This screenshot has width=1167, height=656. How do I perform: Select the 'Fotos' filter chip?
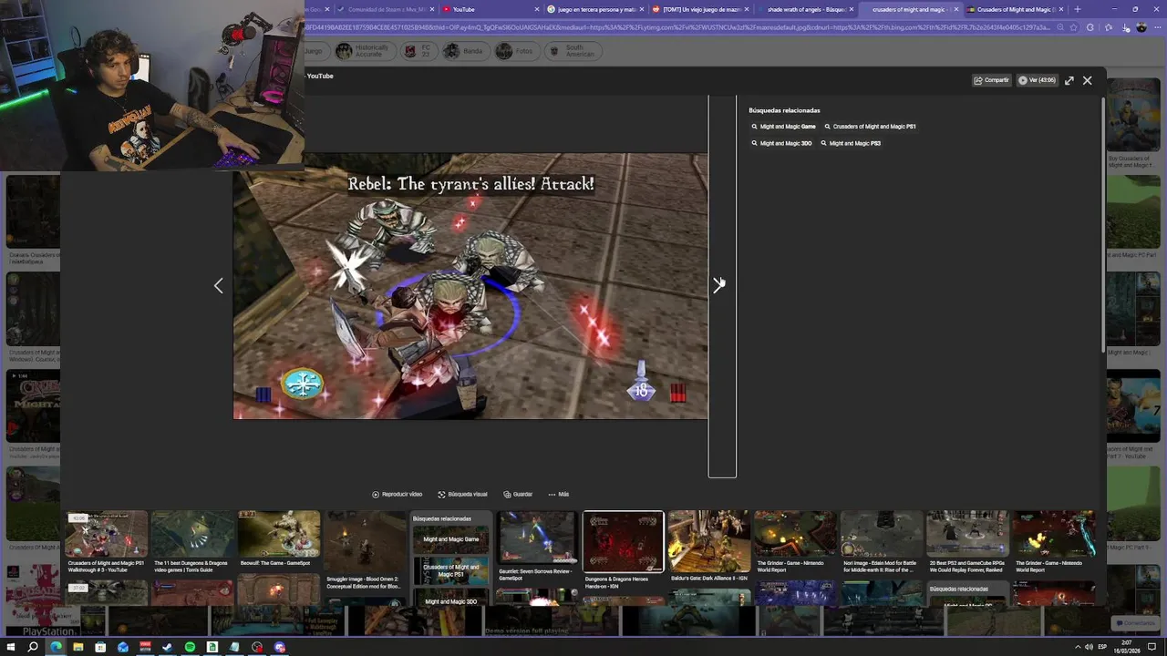(515, 51)
